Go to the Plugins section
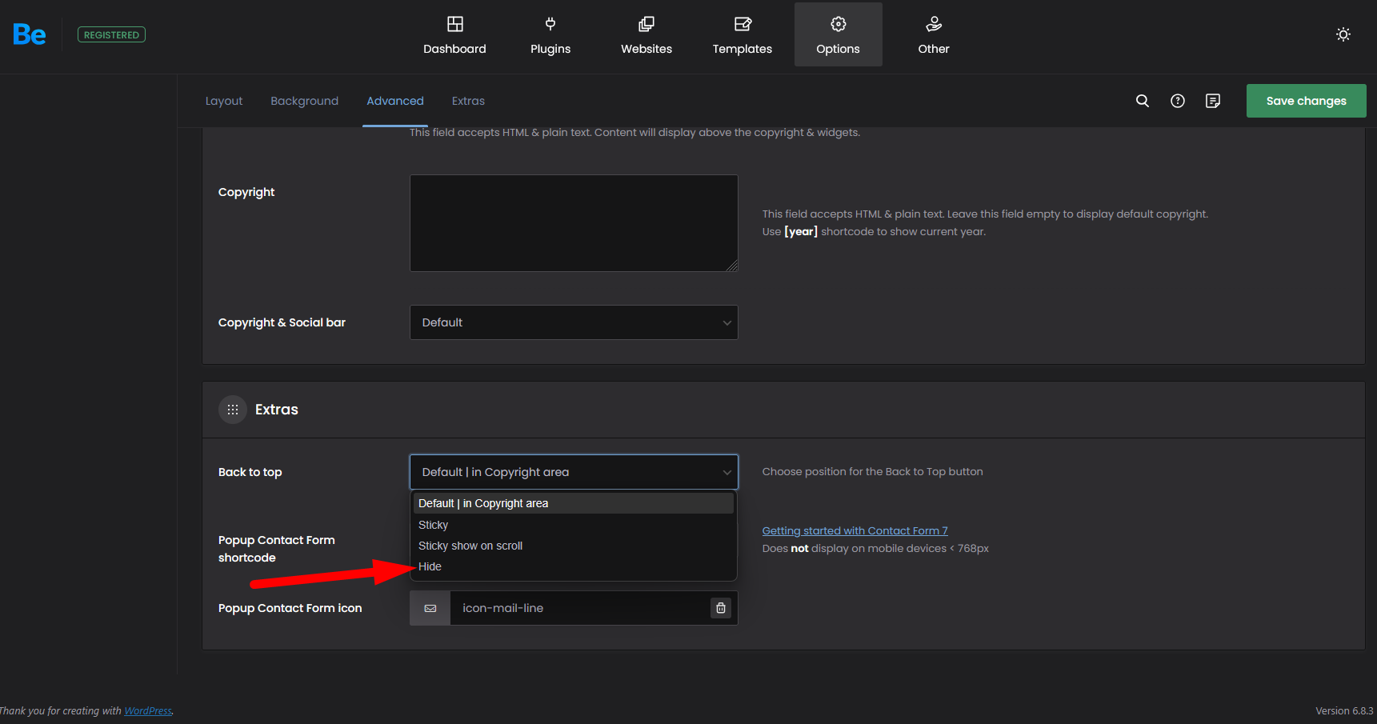Viewport: 1377px width, 724px height. 550,35
